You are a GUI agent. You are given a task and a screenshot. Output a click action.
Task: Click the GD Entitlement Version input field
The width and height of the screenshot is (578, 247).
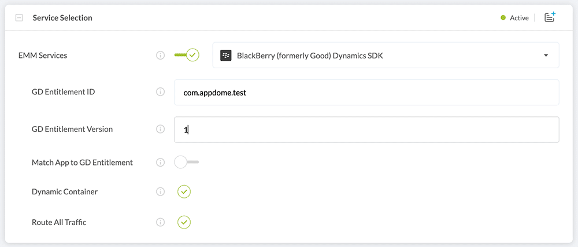click(x=366, y=130)
